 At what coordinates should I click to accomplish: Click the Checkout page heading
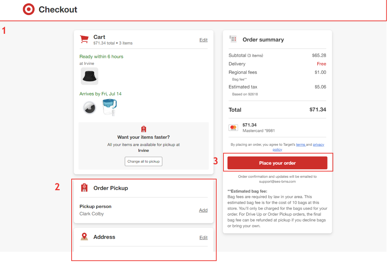(58, 9)
